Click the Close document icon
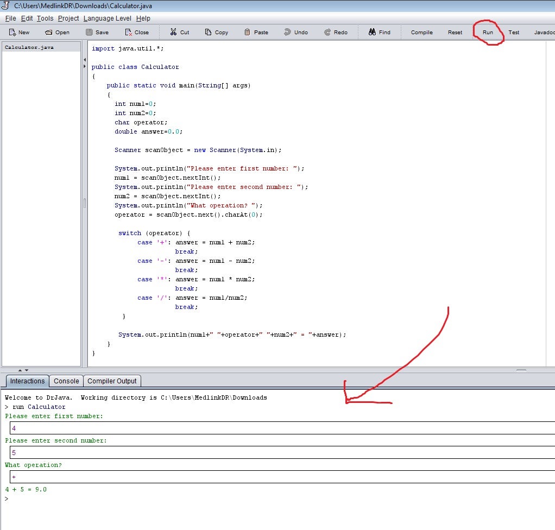Image resolution: width=555 pixels, height=530 pixels. click(129, 33)
